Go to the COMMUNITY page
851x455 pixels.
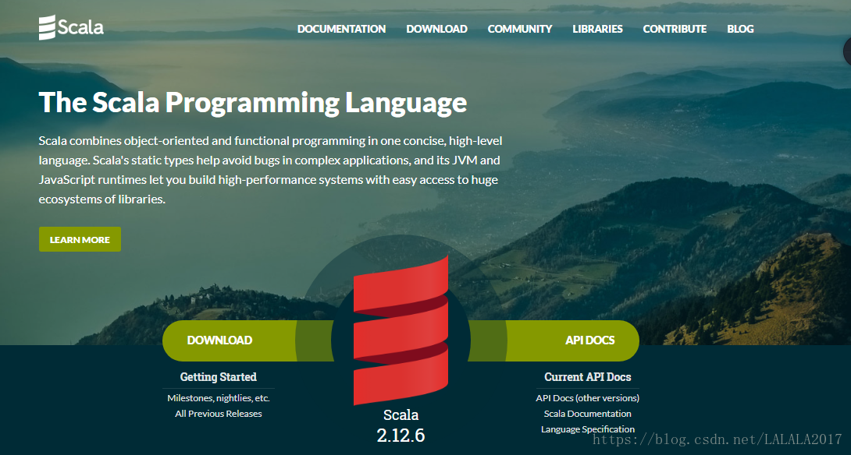[x=520, y=30]
